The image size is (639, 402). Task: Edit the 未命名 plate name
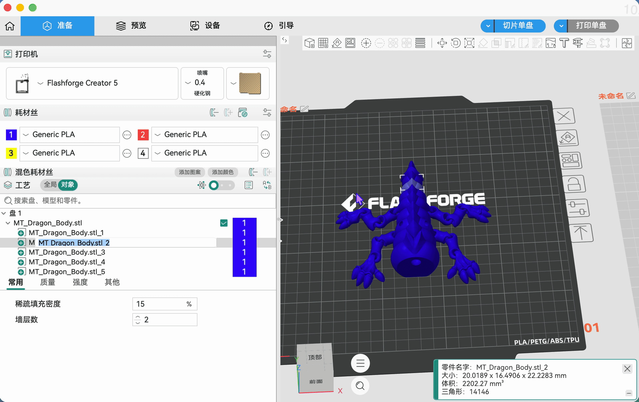point(631,96)
